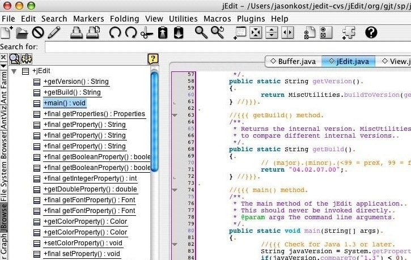Click the yellow help bubble in browser panel

click(x=152, y=58)
